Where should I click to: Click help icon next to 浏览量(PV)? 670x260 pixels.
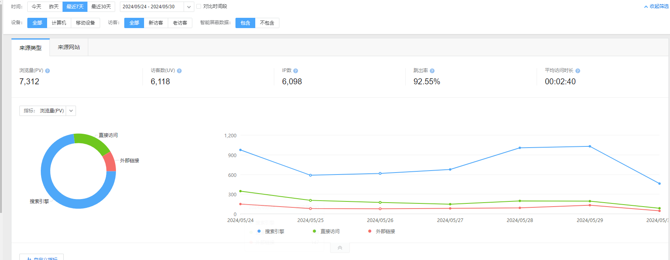click(x=47, y=71)
